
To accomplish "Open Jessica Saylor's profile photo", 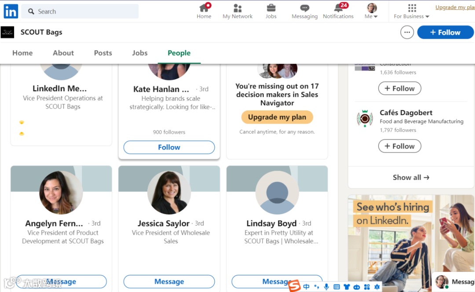I will [x=169, y=193].
